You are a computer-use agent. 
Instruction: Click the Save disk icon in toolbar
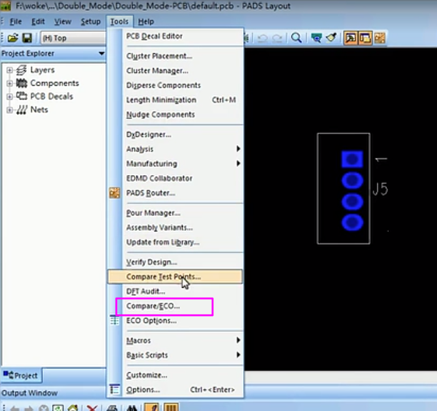click(x=27, y=38)
